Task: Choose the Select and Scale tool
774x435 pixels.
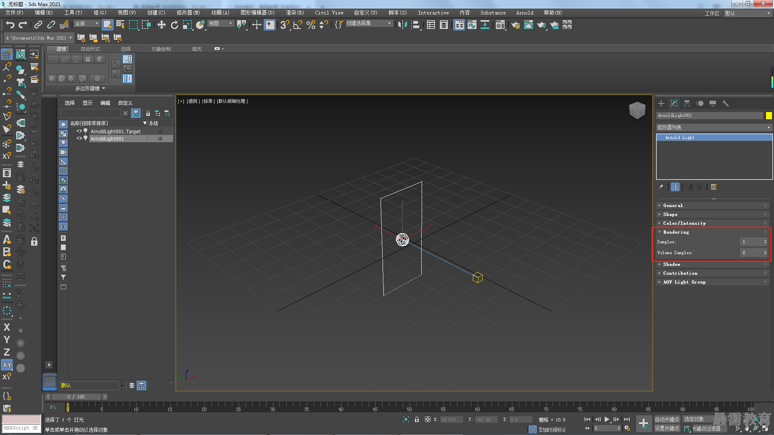Action: point(187,25)
